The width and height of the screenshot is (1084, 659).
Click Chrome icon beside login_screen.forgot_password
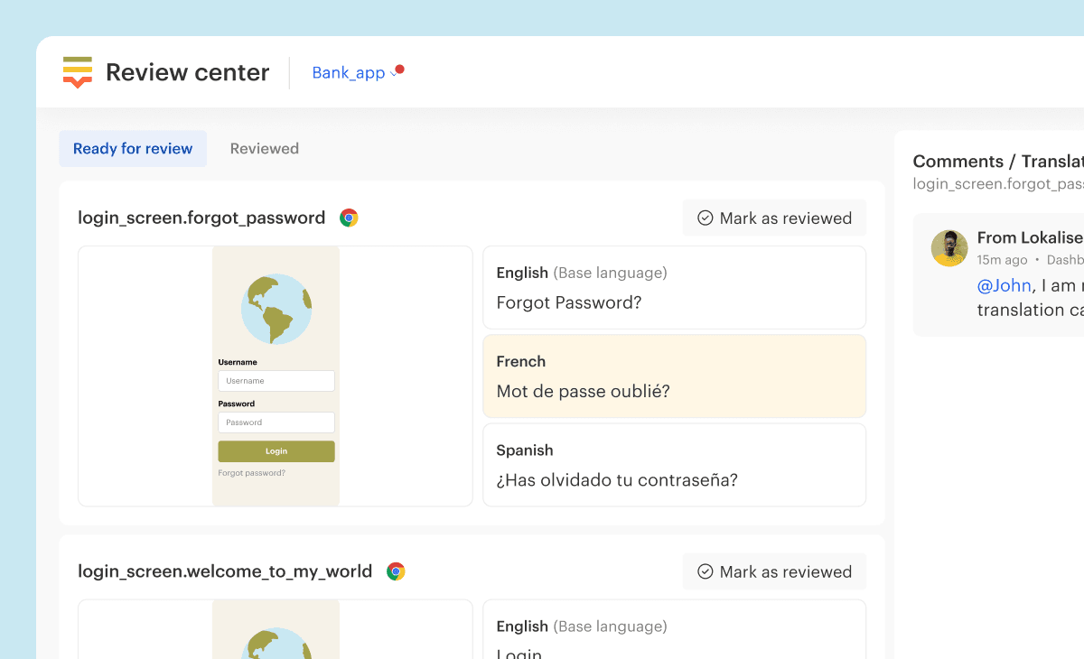click(349, 218)
